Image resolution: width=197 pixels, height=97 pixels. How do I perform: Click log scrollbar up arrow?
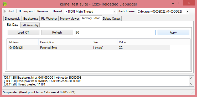(x=191, y=78)
